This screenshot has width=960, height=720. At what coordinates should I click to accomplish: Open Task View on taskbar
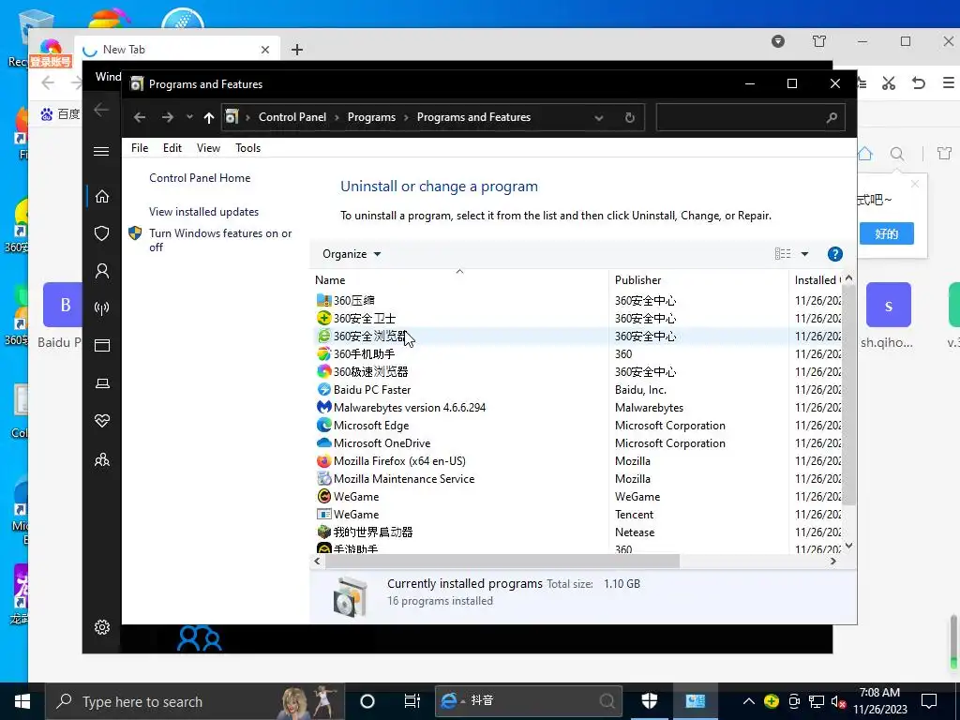[x=412, y=701]
